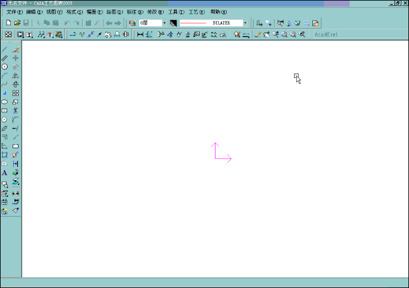409x288 pixels.
Task: Click the redo arrow icon
Action: [76, 23]
